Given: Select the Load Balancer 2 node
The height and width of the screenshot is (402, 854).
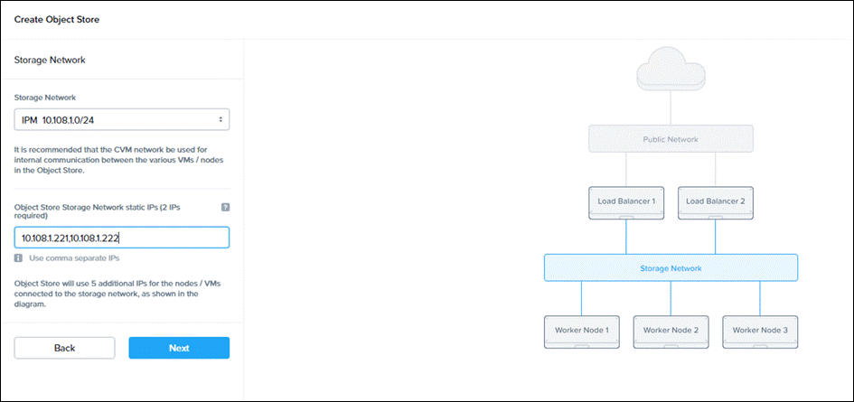Looking at the screenshot, I should tap(715, 202).
